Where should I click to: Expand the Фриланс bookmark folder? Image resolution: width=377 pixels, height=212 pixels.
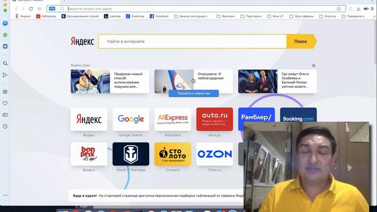[226, 16]
